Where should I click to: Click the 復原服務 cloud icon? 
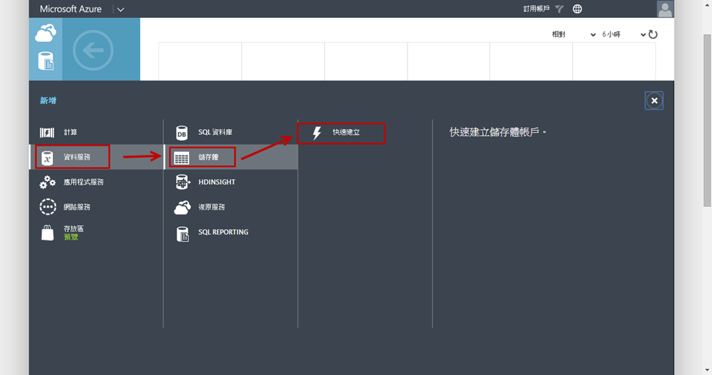click(182, 207)
